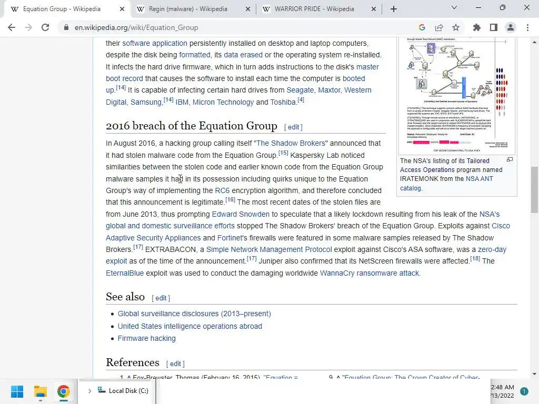The image size is (539, 404).
Task: Share this page via share icon
Action: [439, 27]
